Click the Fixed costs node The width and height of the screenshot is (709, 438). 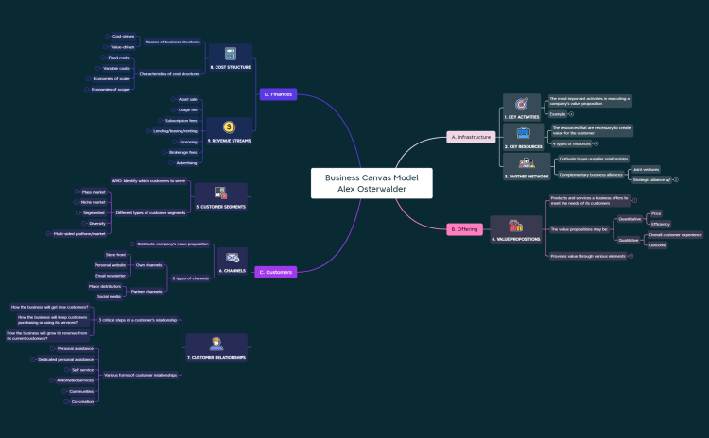click(x=118, y=58)
